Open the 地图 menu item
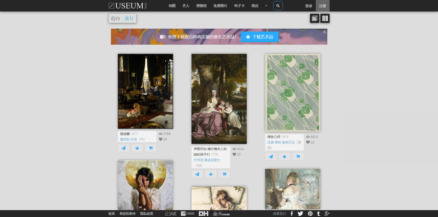This screenshot has width=438, height=217. pos(172,6)
